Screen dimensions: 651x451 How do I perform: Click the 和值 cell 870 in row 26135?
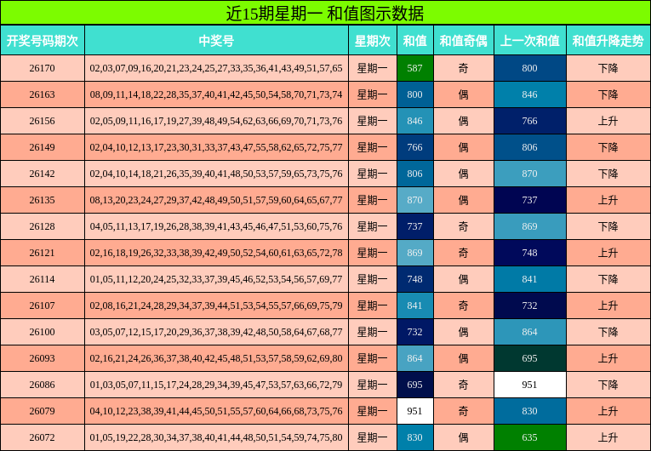click(415, 200)
